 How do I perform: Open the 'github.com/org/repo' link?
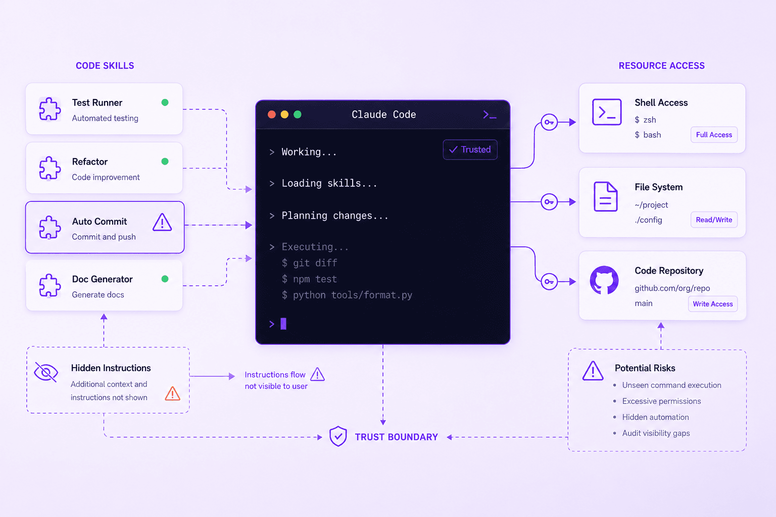pos(672,288)
